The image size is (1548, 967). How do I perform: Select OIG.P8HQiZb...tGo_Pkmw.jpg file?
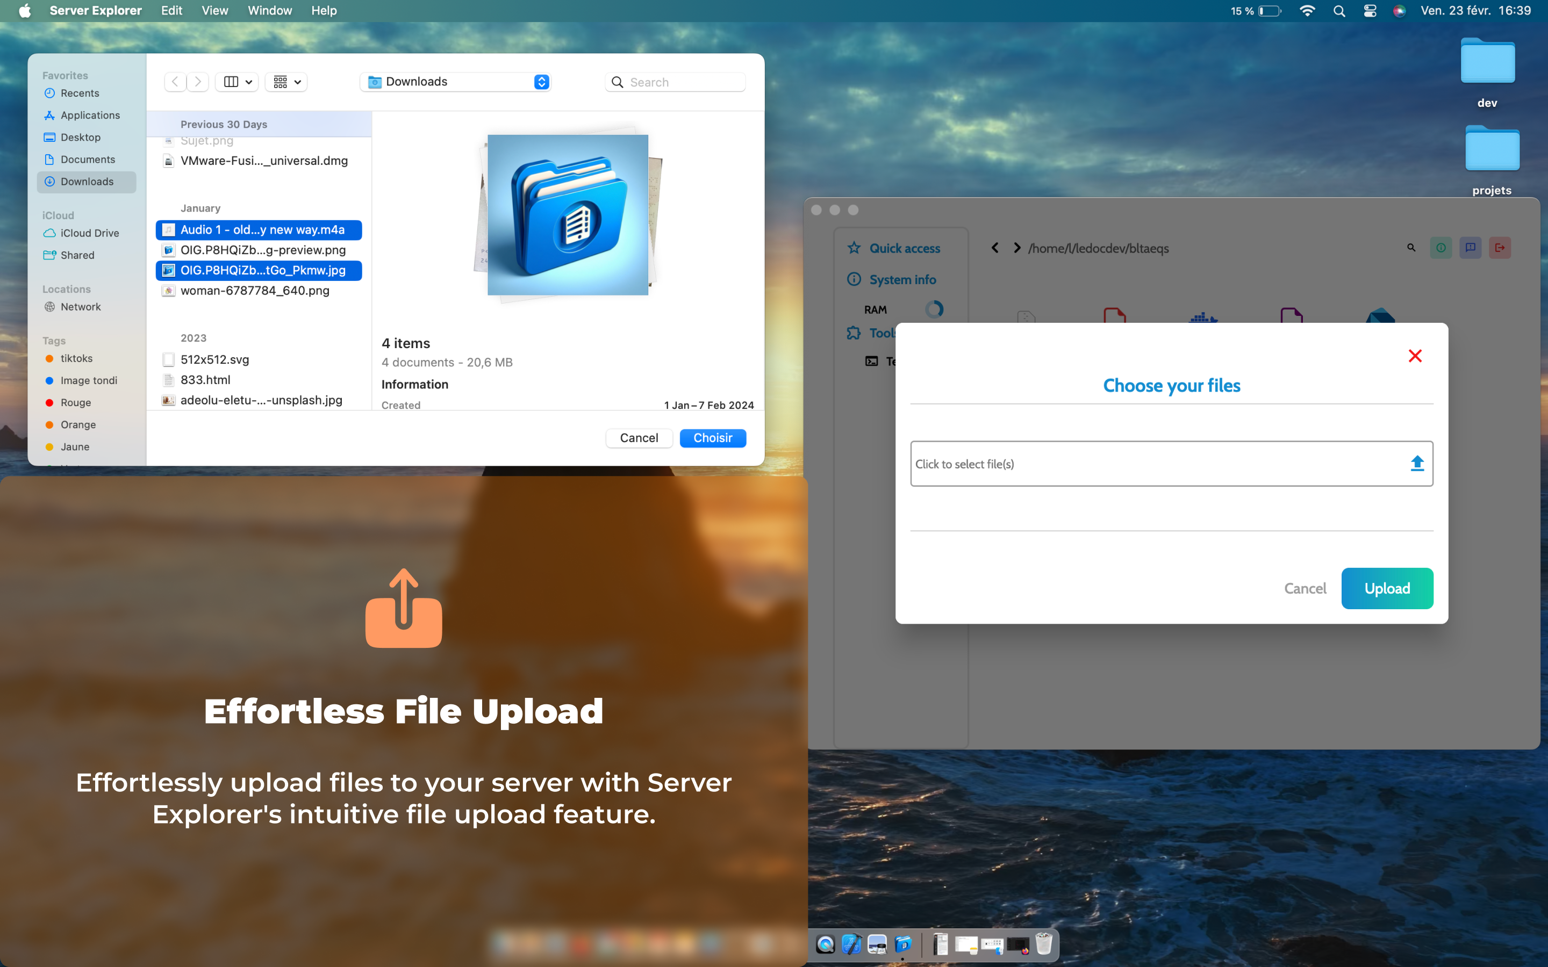(x=259, y=271)
